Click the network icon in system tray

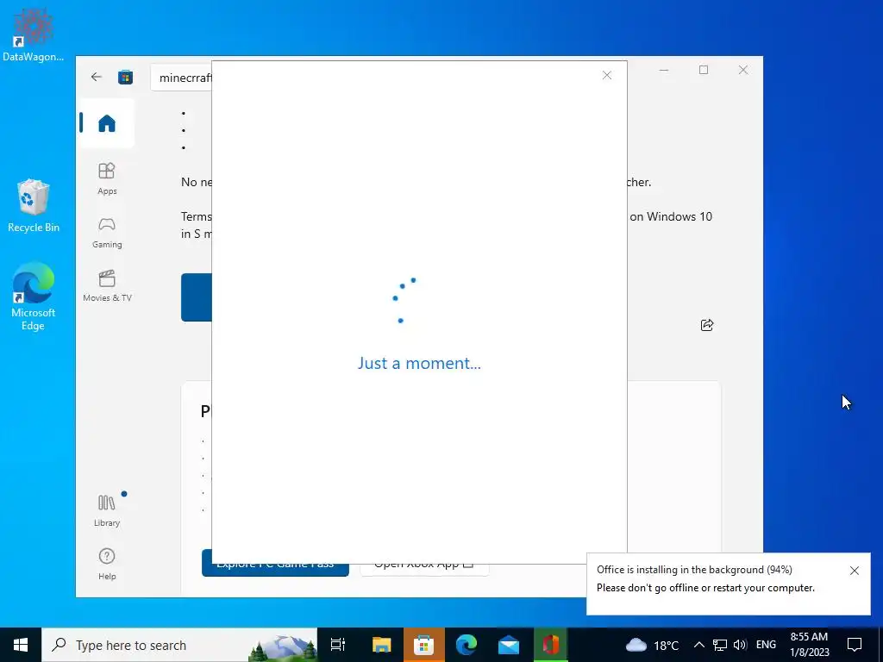(x=720, y=645)
